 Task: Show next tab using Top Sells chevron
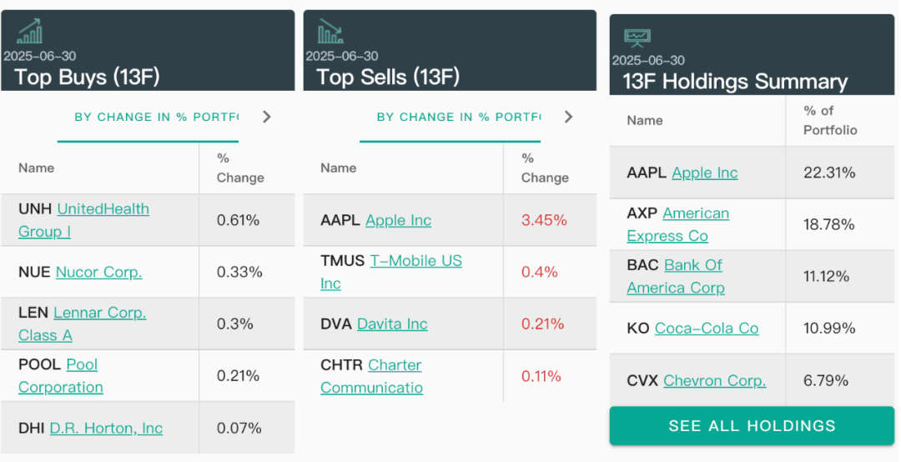tap(569, 117)
